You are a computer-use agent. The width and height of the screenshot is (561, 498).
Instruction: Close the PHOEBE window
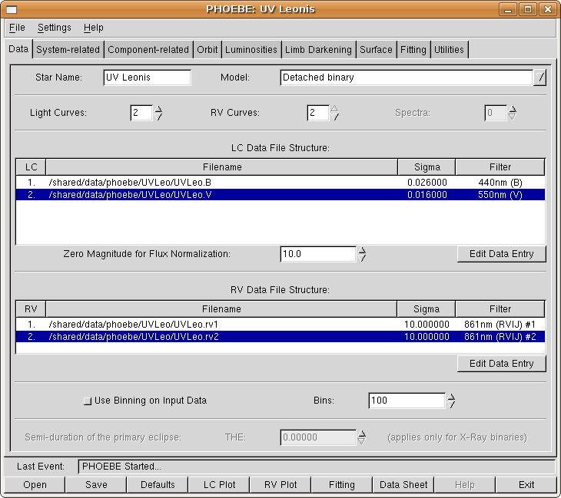(x=548, y=9)
